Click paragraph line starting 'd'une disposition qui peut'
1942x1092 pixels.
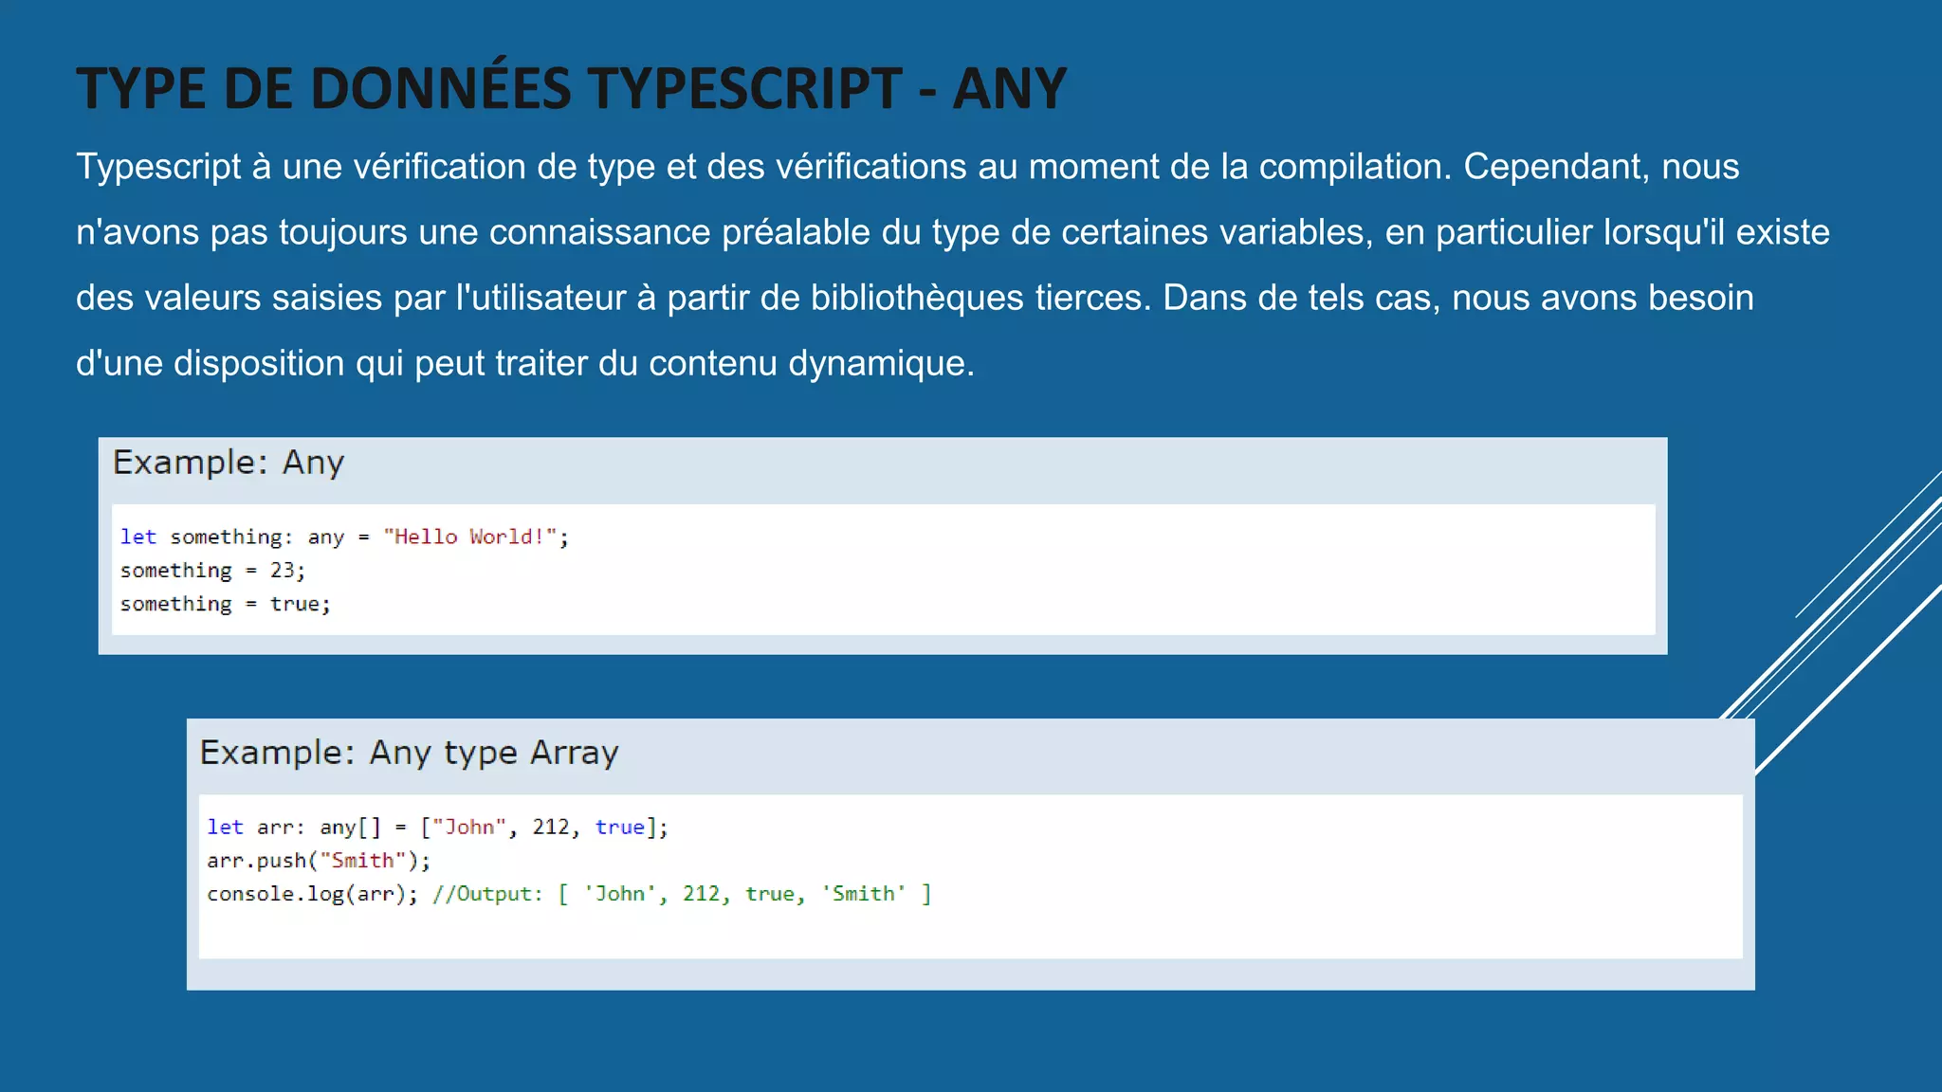coord(525,363)
